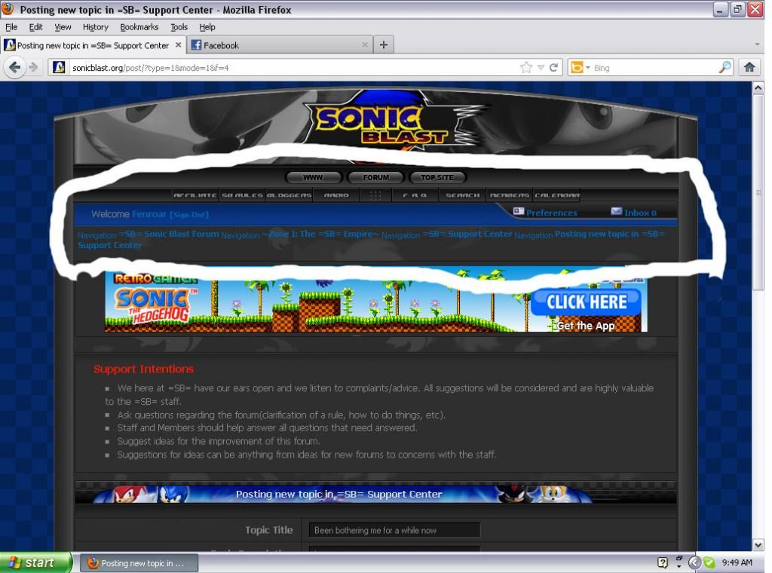Open a new tab with plus button
772x573 pixels.
coord(383,44)
